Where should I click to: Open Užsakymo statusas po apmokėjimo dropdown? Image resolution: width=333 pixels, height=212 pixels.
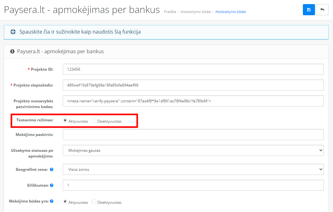point(193,151)
